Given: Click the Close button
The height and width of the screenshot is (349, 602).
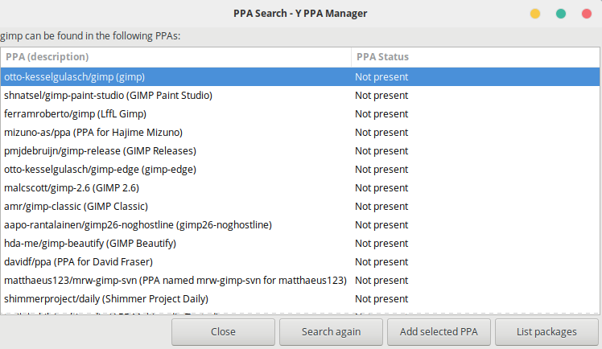Looking at the screenshot, I should pos(223,332).
